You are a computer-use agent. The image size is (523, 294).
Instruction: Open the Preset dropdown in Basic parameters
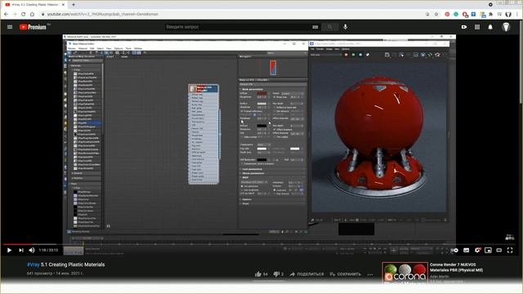293,93
